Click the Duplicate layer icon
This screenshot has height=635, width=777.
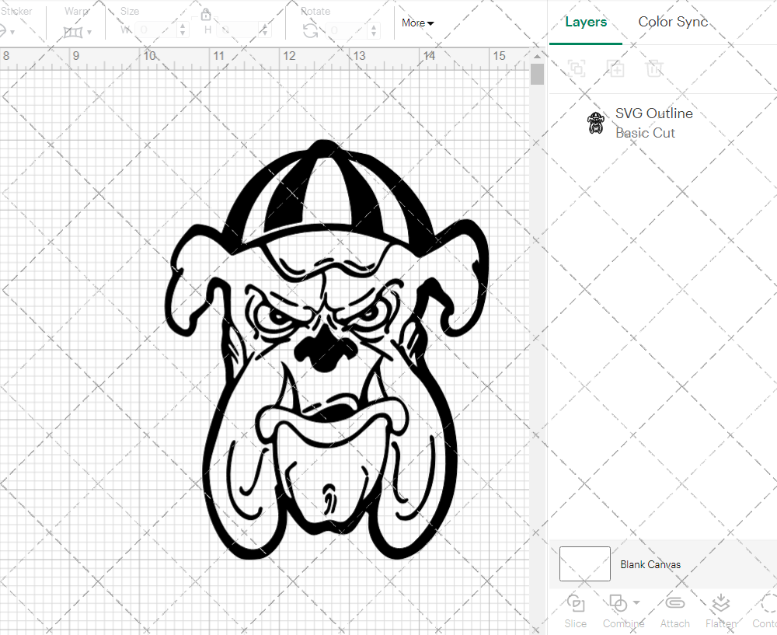(615, 68)
